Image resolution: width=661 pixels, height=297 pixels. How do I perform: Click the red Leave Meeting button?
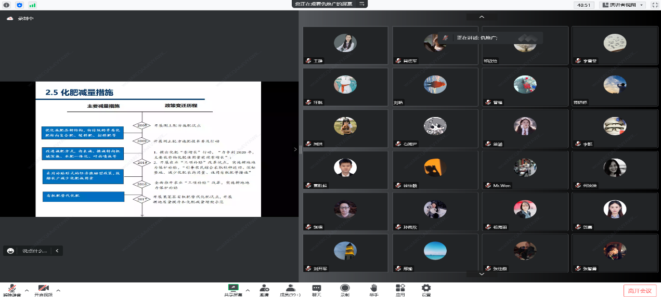(640, 291)
